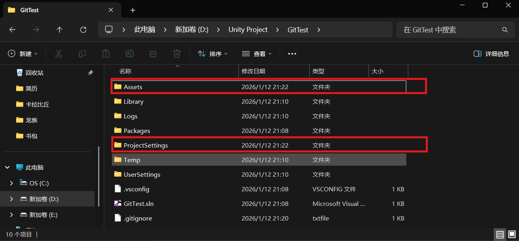519x241 pixels.
Task: Switch to large thumbnails view icon
Action: 512,235
